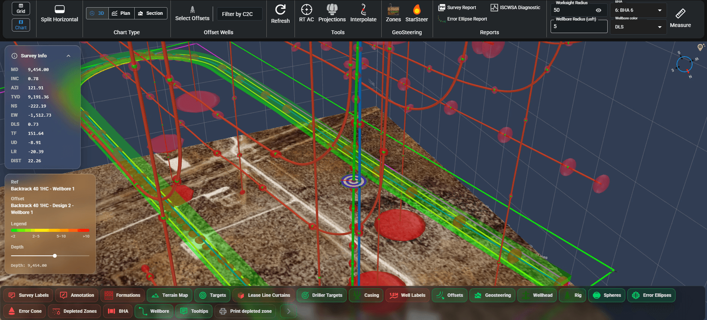This screenshot has height=320, width=707.
Task: Open the Projections tool
Action: 332,14
